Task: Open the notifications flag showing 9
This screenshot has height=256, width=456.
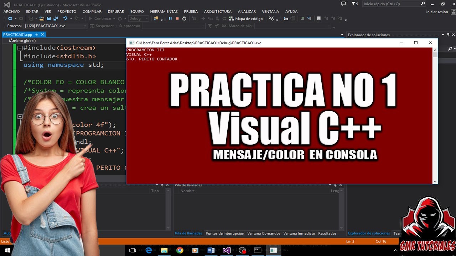Action: (355, 4)
